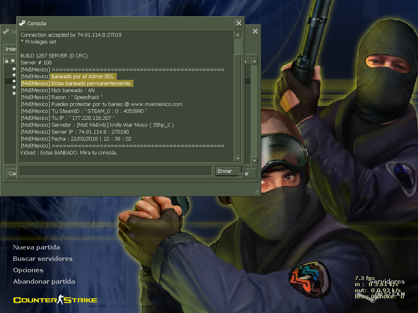Close the Consola window
418x313 pixels.
tap(238, 23)
